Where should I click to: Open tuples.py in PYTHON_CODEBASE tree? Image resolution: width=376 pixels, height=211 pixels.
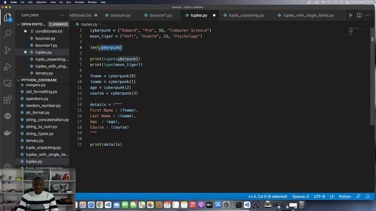34,162
